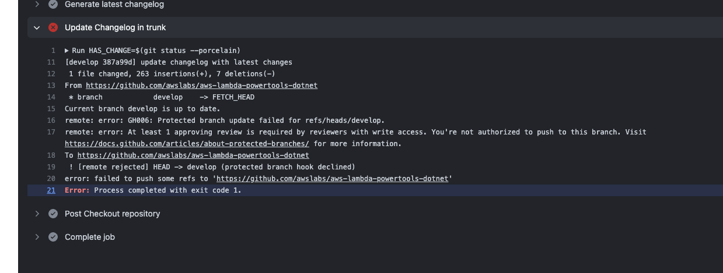Click the success checkmark beside Post Checkout repository
Screen dimensions: 723x273
pos(53,214)
